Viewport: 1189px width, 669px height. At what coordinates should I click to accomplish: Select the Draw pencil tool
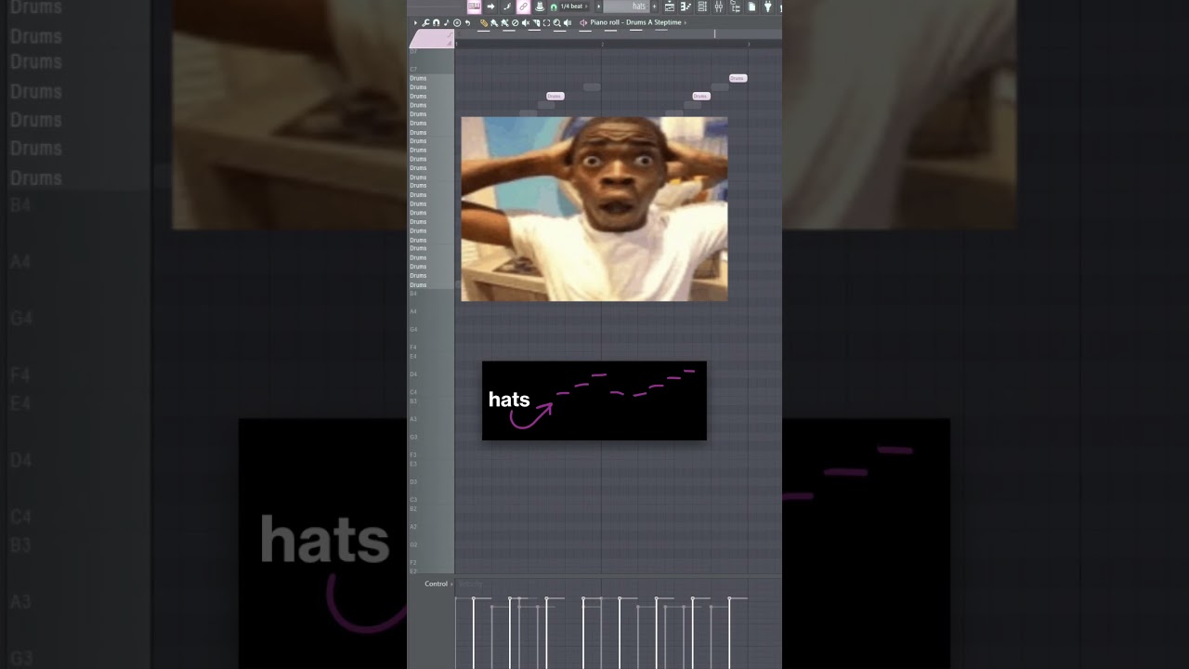point(484,22)
